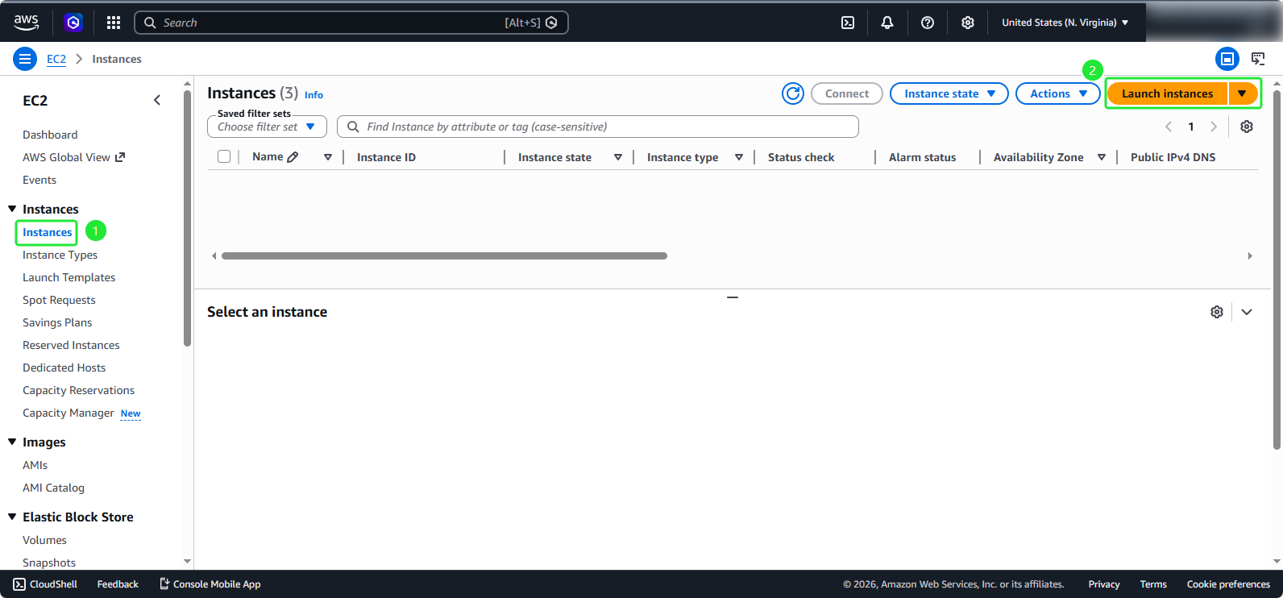Screen dimensions: 1283x598
Task: Open the Instance state dropdown
Action: click(949, 93)
